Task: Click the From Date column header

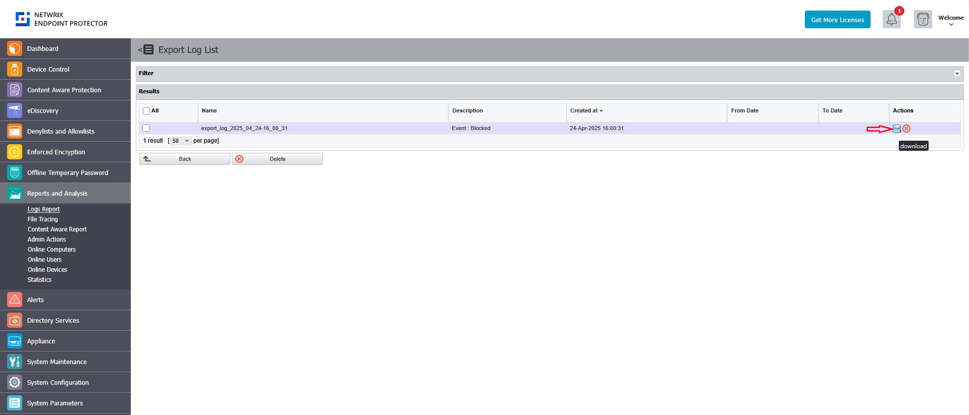Action: coord(744,110)
